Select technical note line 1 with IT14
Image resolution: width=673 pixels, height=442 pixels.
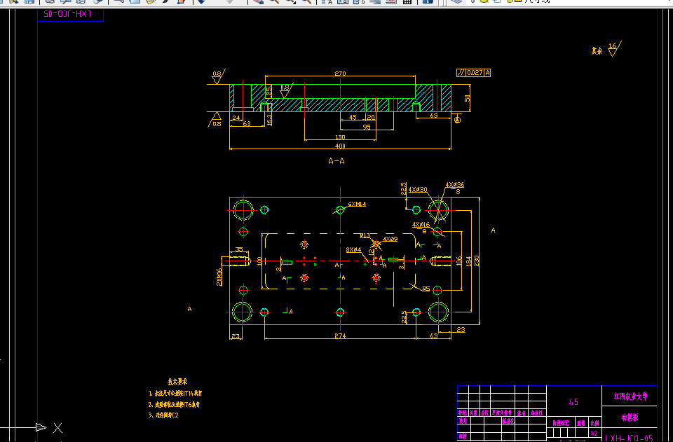175,393
